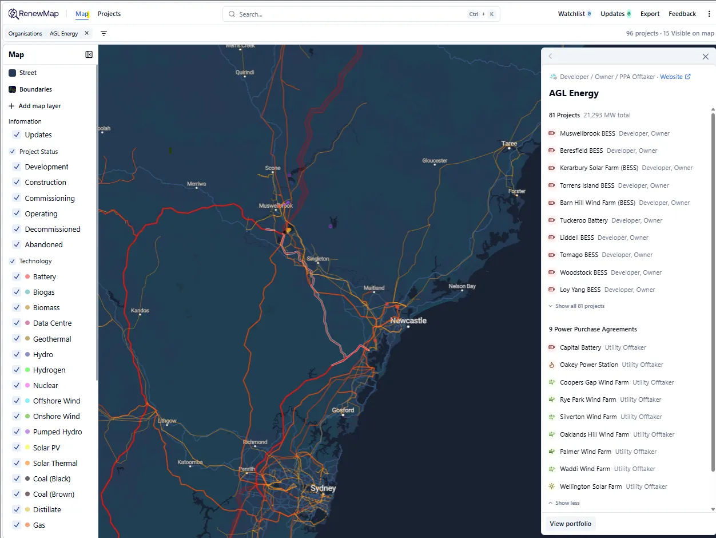Open the filter icon below the Organisations chip
The height and width of the screenshot is (538, 716).
(x=104, y=33)
